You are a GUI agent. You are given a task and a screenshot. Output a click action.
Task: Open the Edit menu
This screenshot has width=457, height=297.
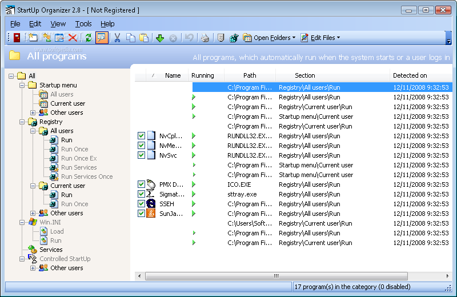[35, 24]
